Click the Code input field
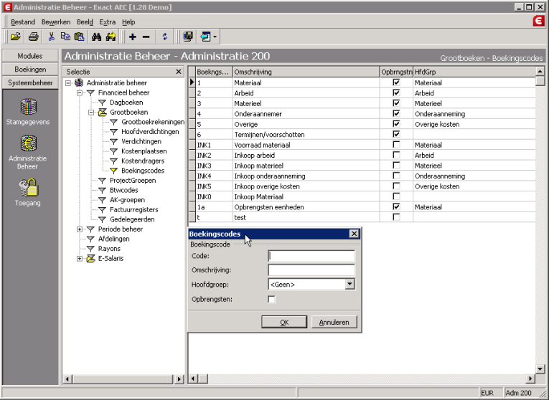The height and width of the screenshot is (400, 549). click(x=311, y=256)
